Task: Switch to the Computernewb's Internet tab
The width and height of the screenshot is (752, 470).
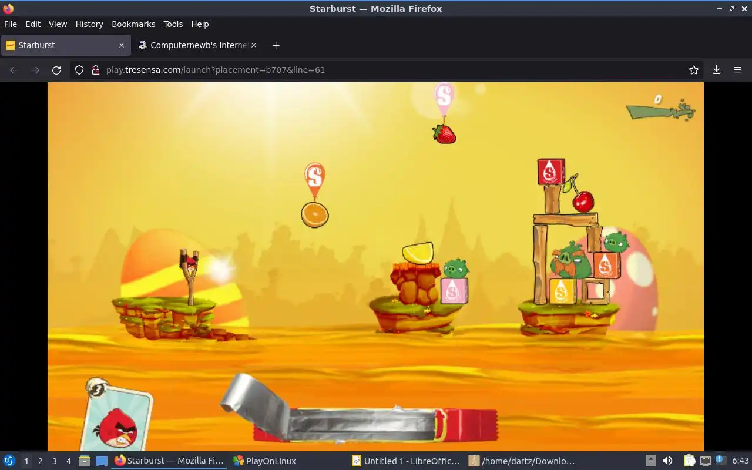Action: 198,45
